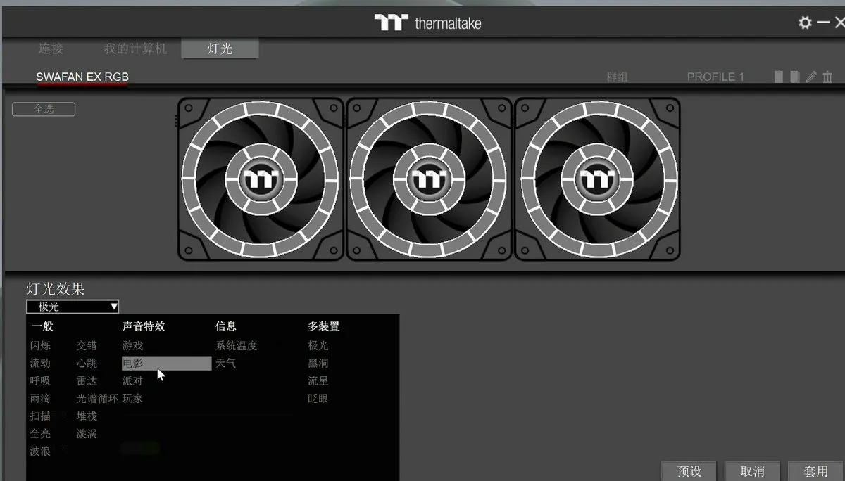Click the 预设 button
Image resolution: width=845 pixels, height=481 pixels.
click(x=689, y=471)
